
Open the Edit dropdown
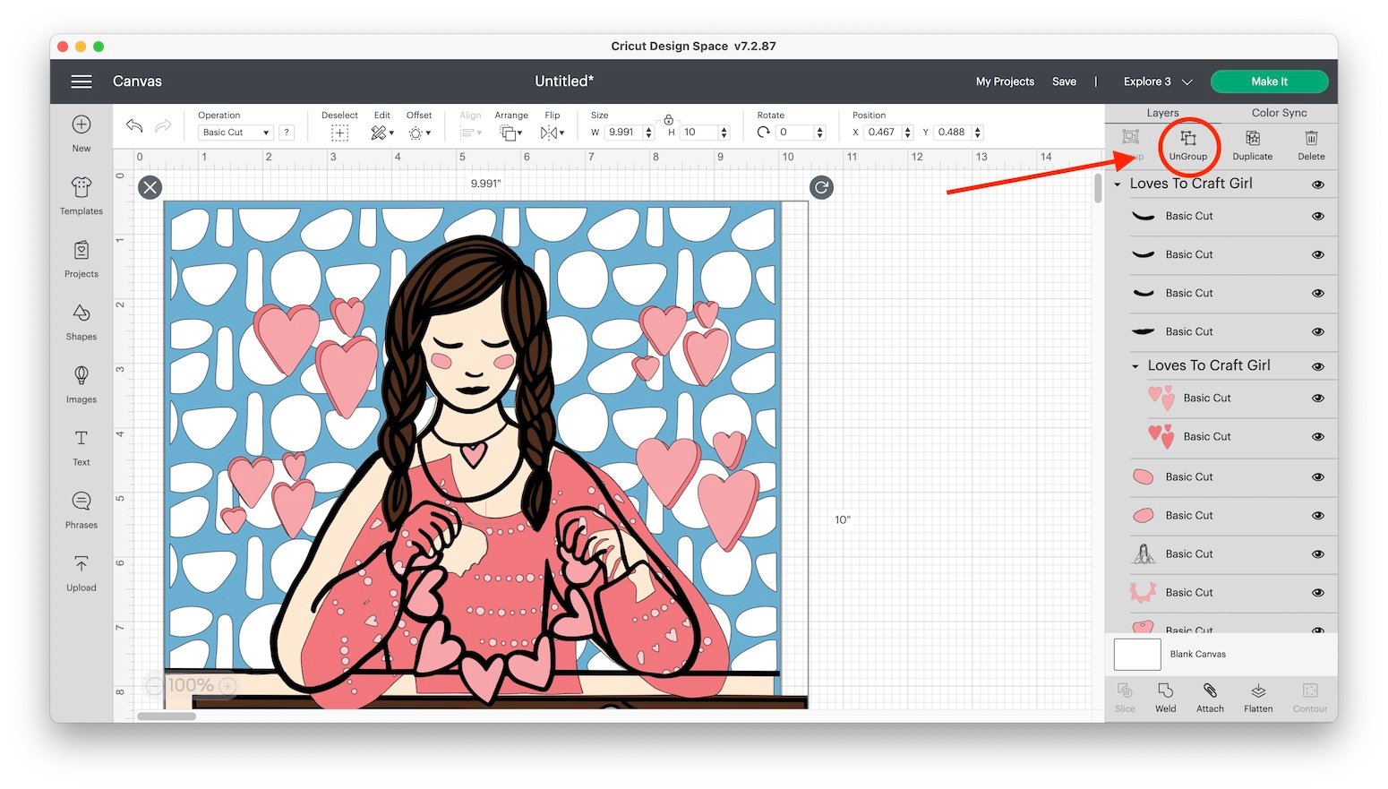[382, 133]
